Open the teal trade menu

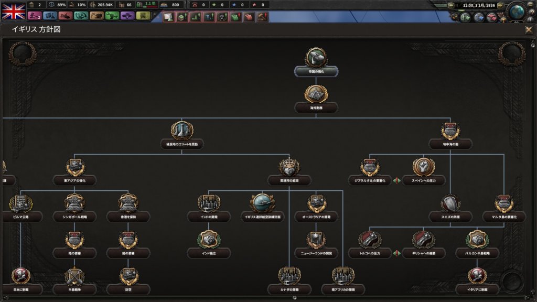81,16
